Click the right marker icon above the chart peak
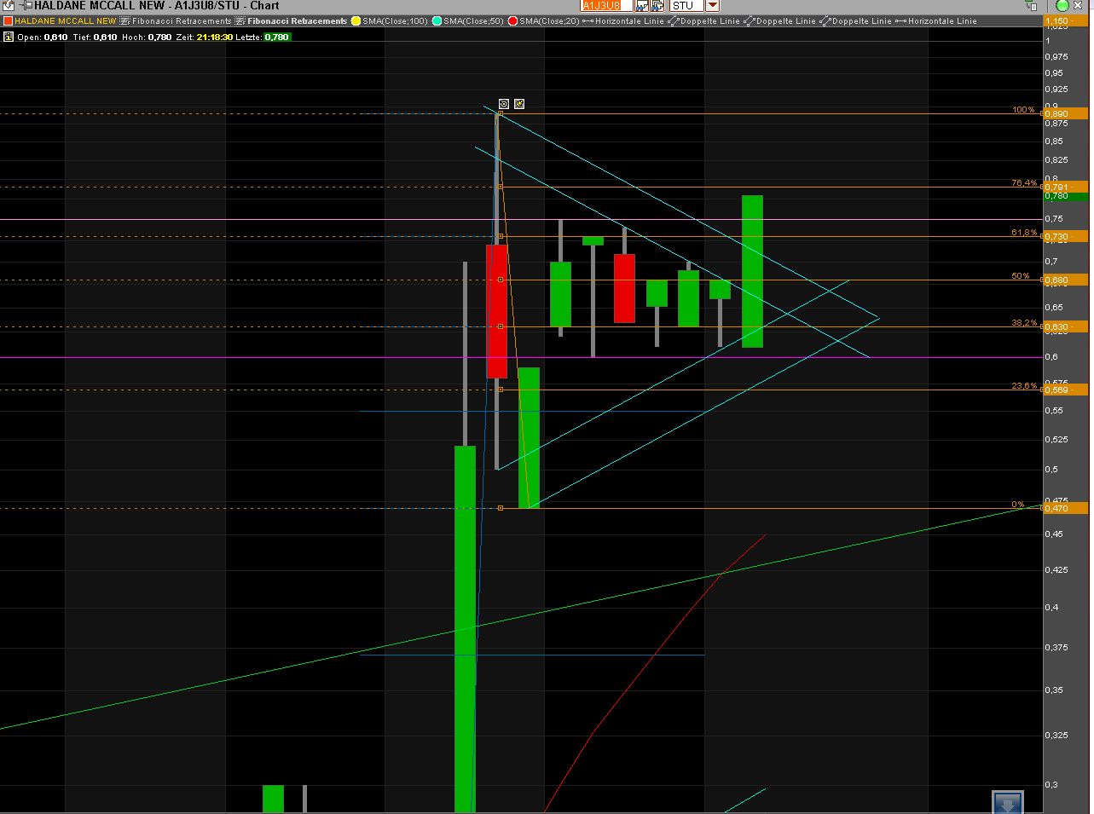This screenshot has height=814, width=1094. [519, 104]
